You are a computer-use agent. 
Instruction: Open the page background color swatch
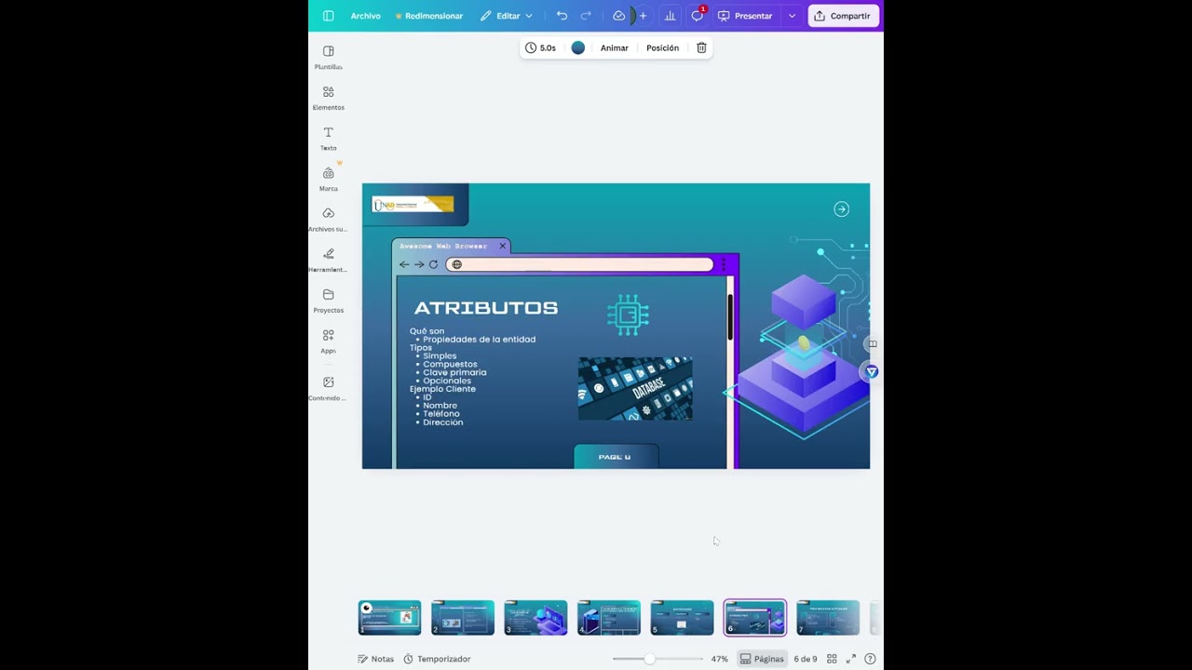click(x=577, y=47)
